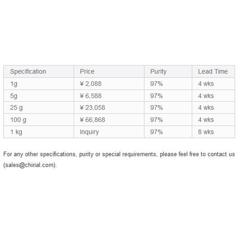Click the Lead Time column header
The width and height of the screenshot is (238, 238).
(213, 71)
